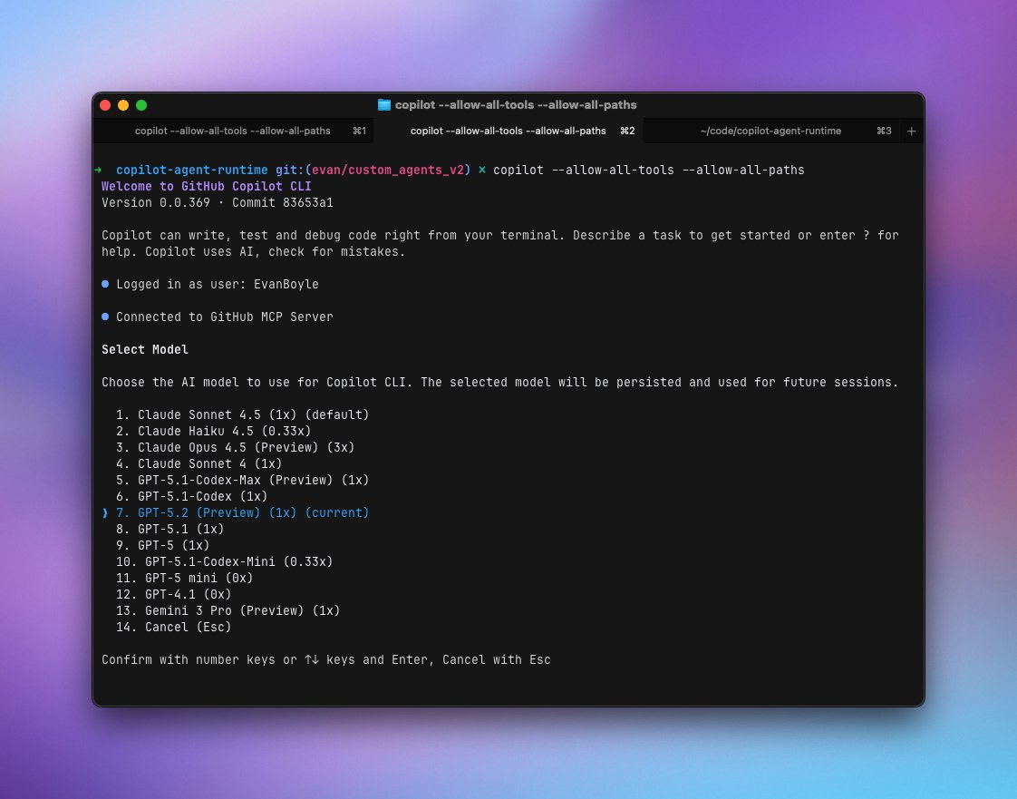Pick Claude Opus 4.5 (Preview) (3x)
This screenshot has width=1017, height=799.
[236, 447]
